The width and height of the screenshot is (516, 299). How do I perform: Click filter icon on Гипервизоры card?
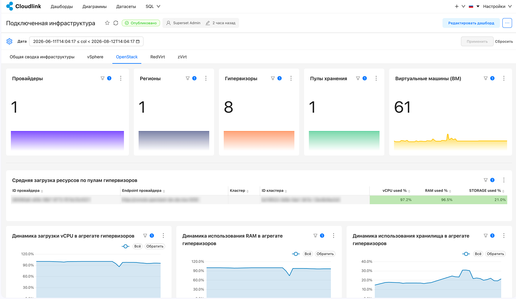[273, 78]
